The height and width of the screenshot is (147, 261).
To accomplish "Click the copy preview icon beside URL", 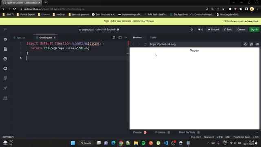I will point(251,44).
